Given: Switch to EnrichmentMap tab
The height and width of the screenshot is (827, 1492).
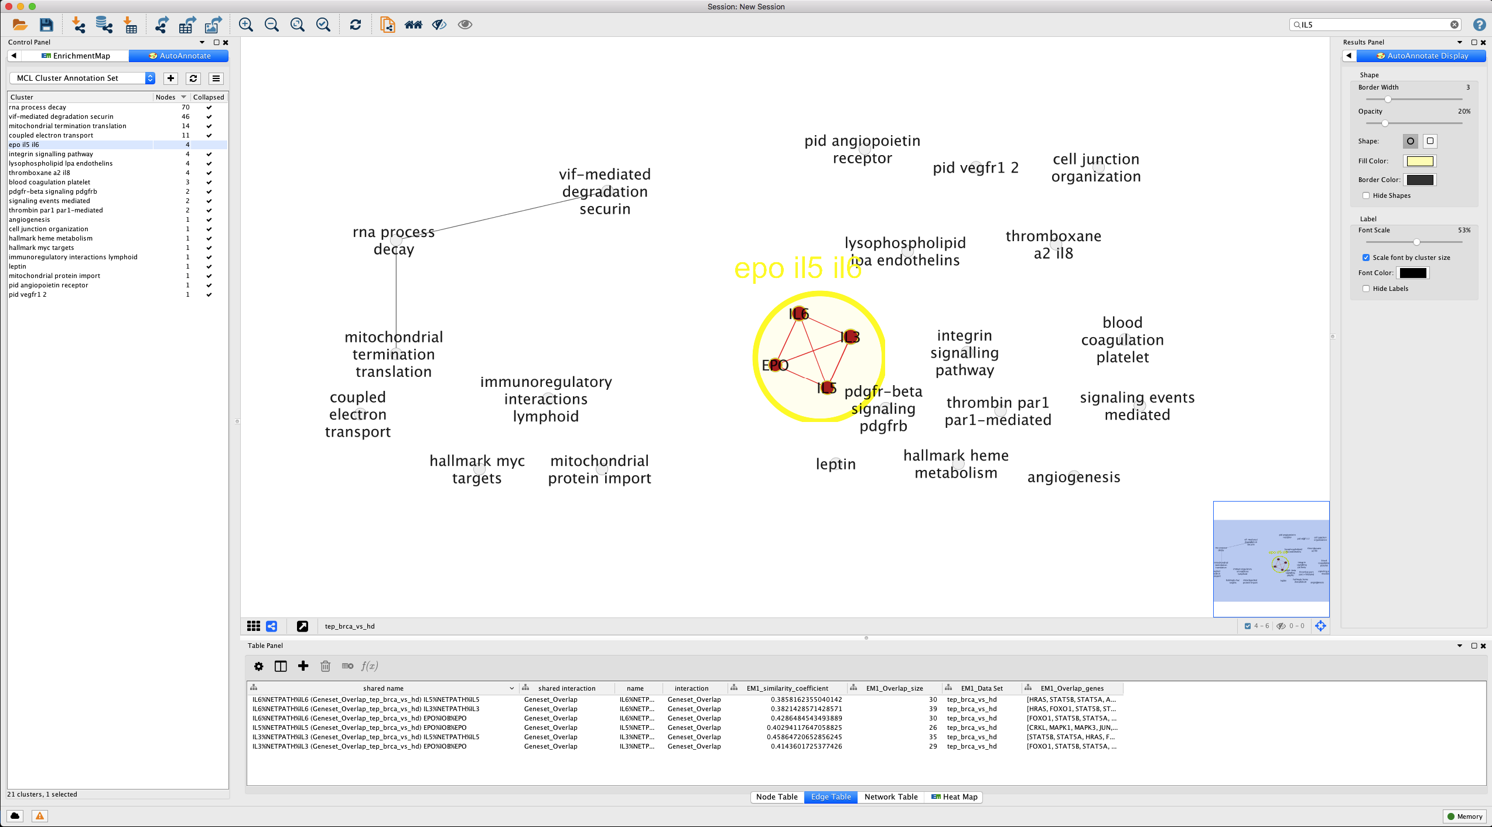Looking at the screenshot, I should 75,56.
